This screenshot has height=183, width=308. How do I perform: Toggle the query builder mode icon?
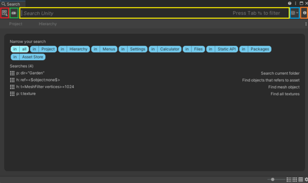coord(14,13)
